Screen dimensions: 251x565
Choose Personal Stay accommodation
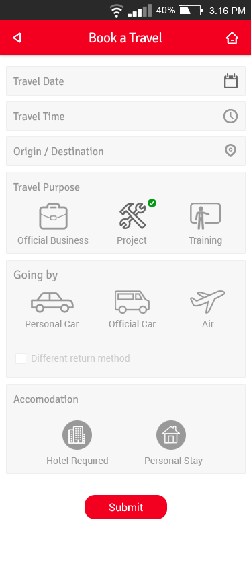point(171,435)
